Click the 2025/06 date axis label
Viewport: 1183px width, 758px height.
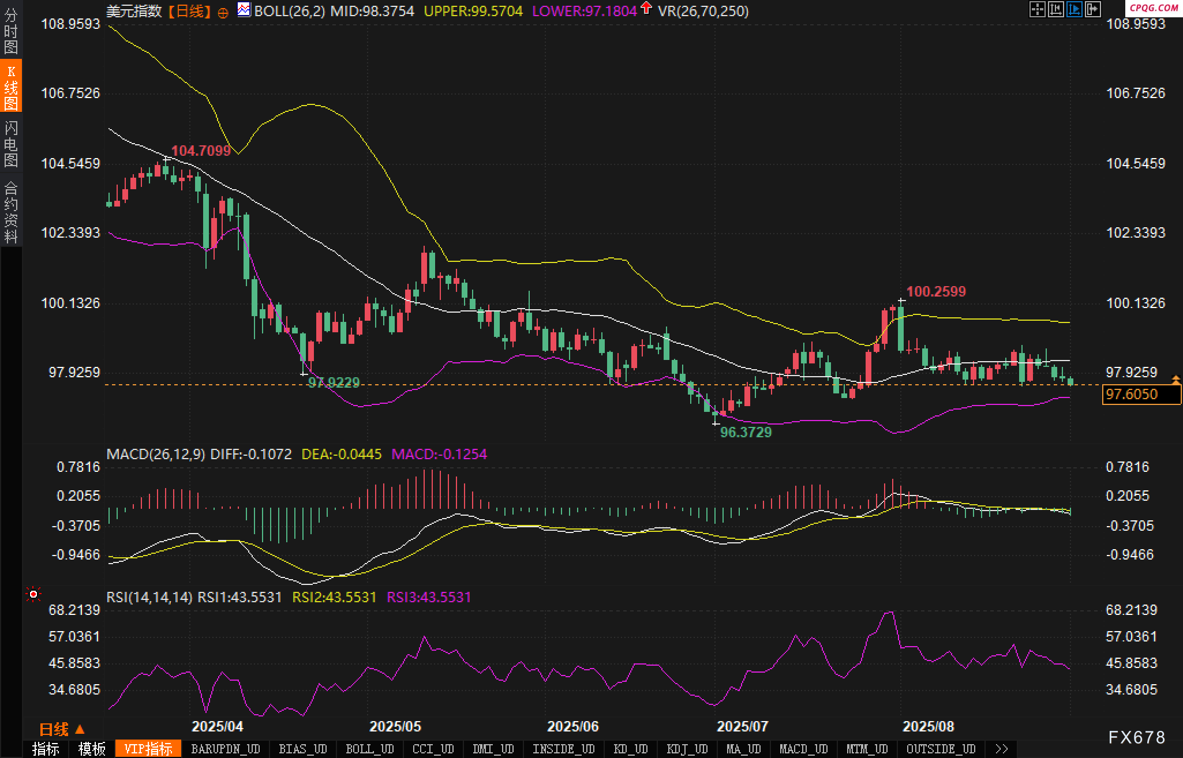(x=573, y=726)
